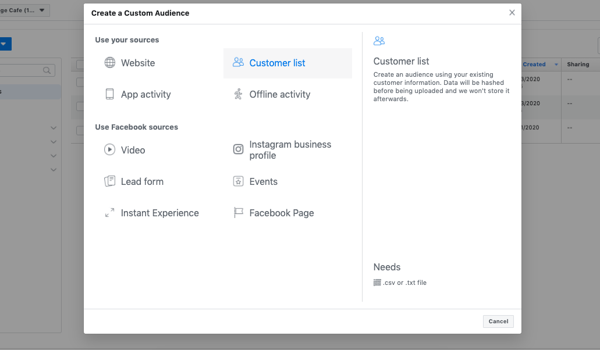600x350 pixels.
Task: Click the Video play icon
Action: [110, 149]
